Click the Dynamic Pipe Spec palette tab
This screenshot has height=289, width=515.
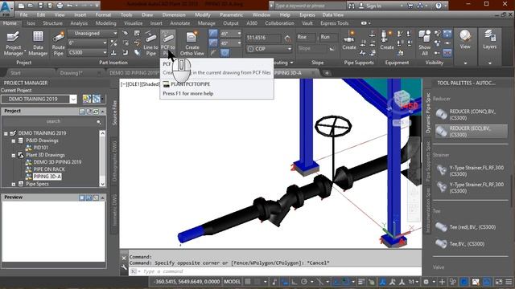coord(427,113)
